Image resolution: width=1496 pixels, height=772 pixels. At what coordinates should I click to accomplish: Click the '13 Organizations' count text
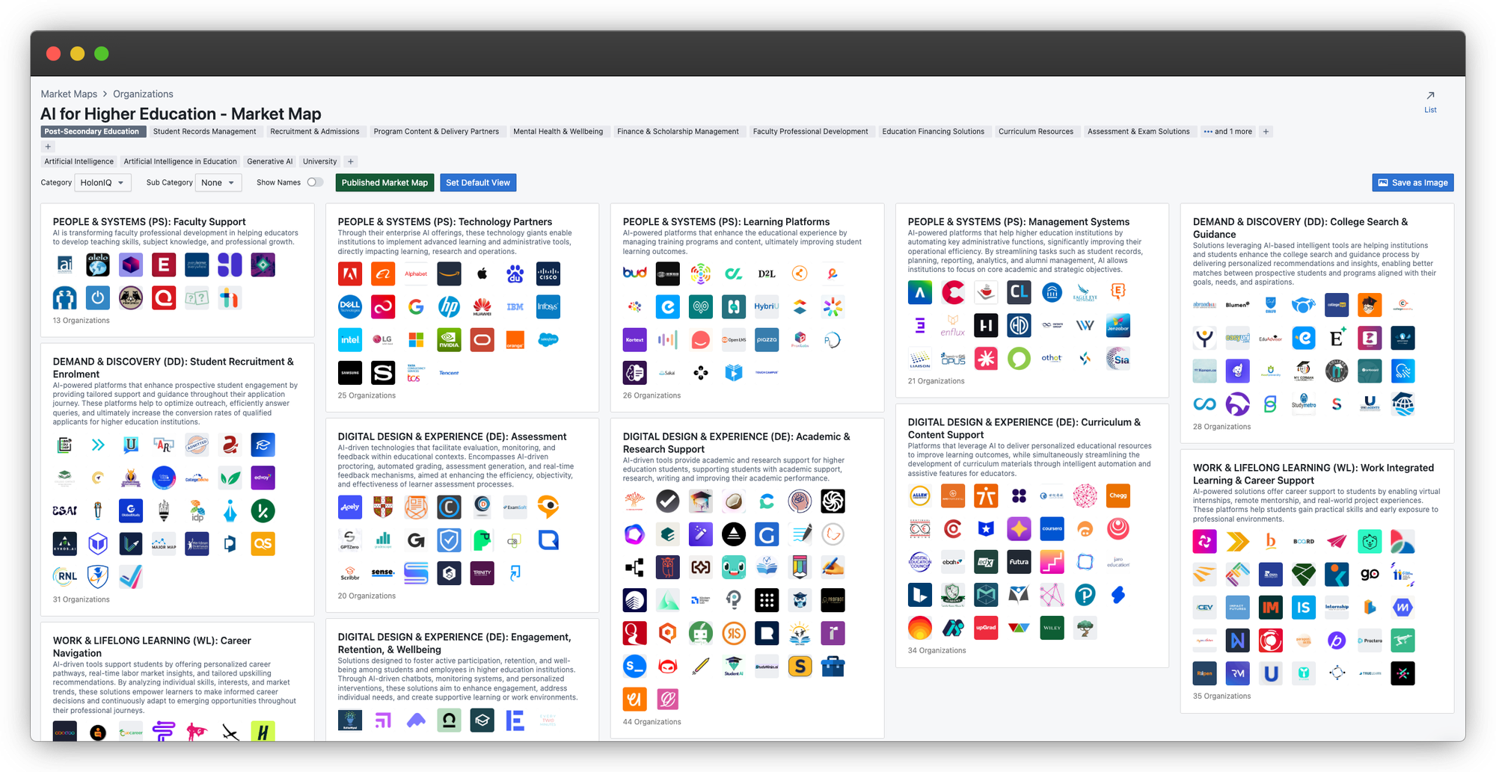(81, 321)
